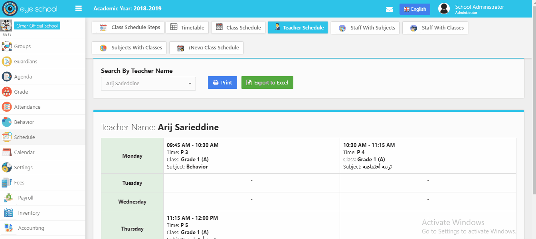This screenshot has width=536, height=239.
Task: Click the Teacher Name Arij Sarieddine heading
Action: [160, 127]
